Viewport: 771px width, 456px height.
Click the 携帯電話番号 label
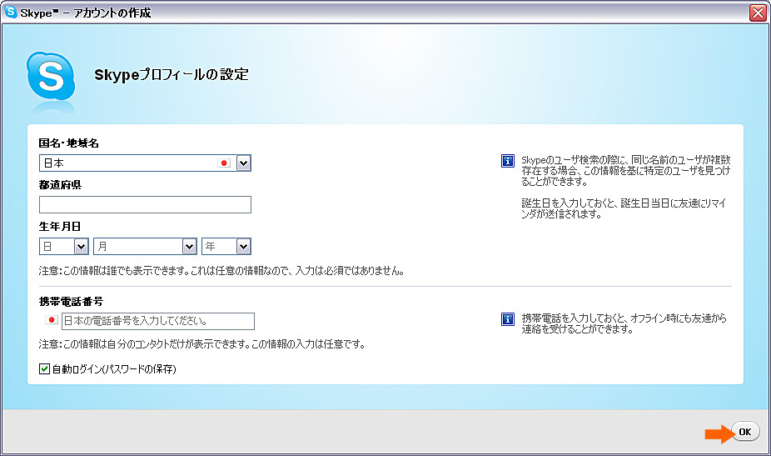(71, 302)
